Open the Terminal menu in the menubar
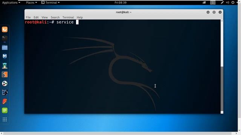 [x=68, y=17]
